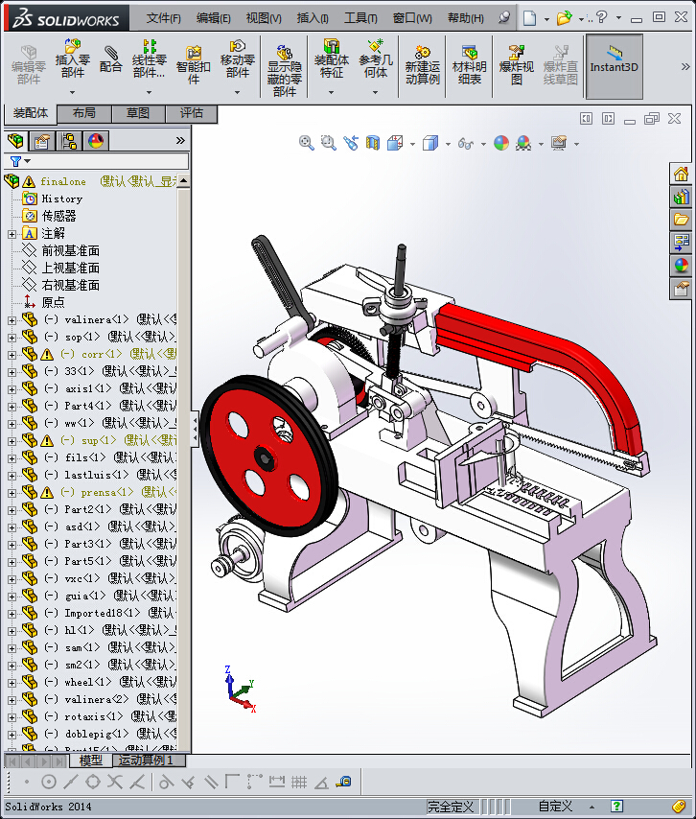696x819 pixels.
Task: Expand more FeatureManager tabs chevron
Action: coord(180,141)
